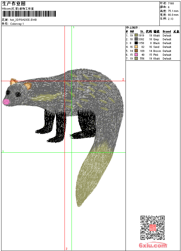Image resolution: width=181 pixels, height=251 pixels.
Task: Click the animal's orange ear on the right
Action: pos(28,86)
